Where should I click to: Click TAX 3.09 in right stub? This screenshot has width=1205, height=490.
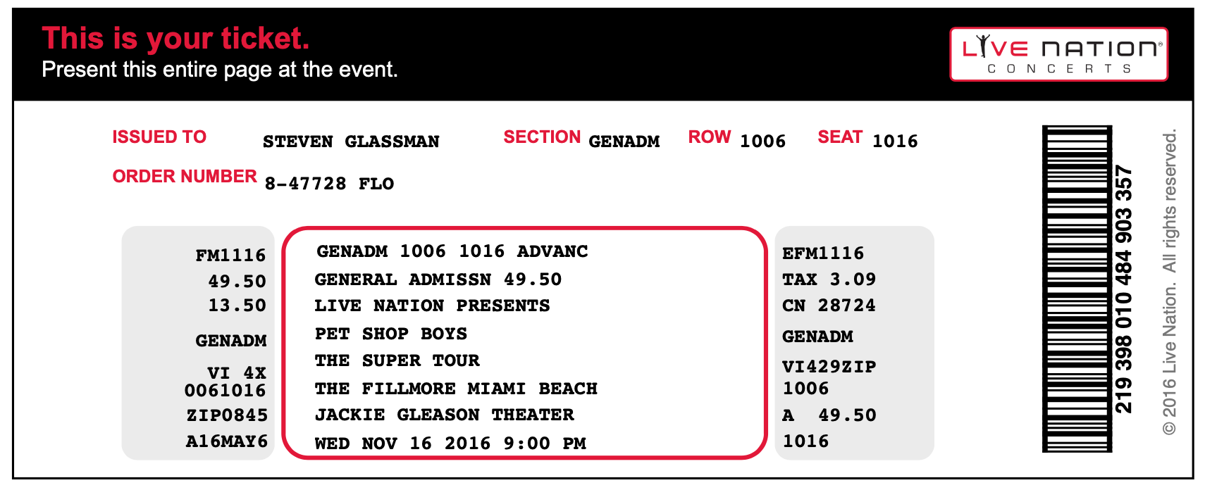(x=829, y=279)
